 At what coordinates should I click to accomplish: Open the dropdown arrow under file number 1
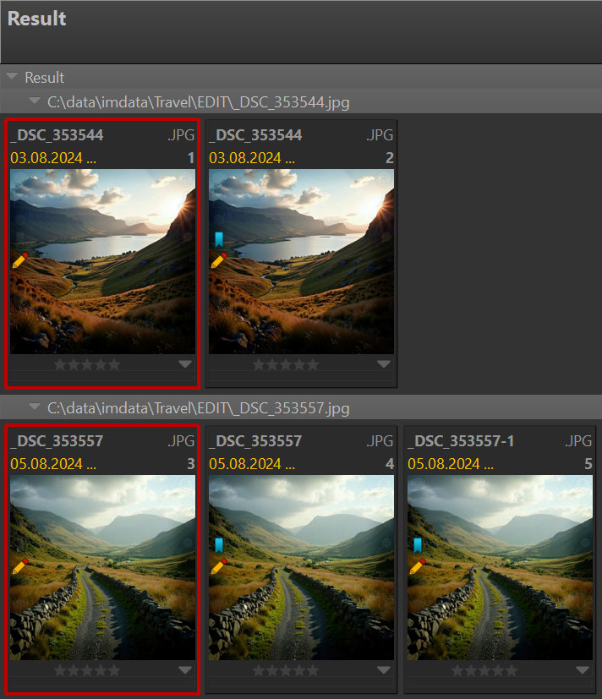click(185, 364)
